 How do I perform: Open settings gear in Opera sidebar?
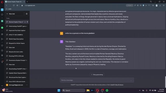coord(2,55)
